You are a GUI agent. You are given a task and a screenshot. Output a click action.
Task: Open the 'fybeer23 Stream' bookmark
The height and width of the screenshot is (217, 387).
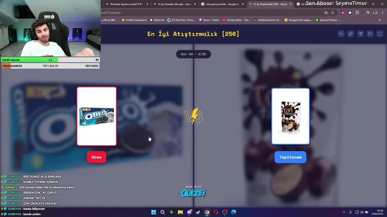pos(328,20)
